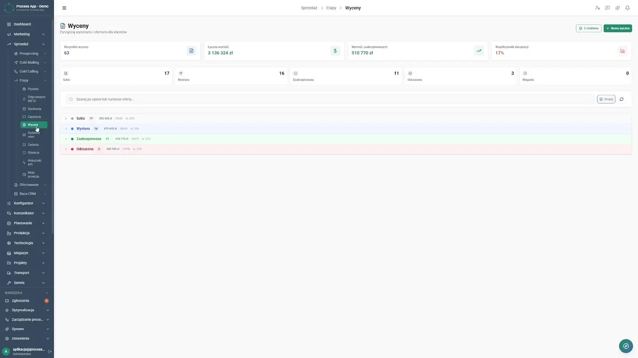Click the Nowa wycena button
This screenshot has width=638, height=358.
click(x=618, y=28)
